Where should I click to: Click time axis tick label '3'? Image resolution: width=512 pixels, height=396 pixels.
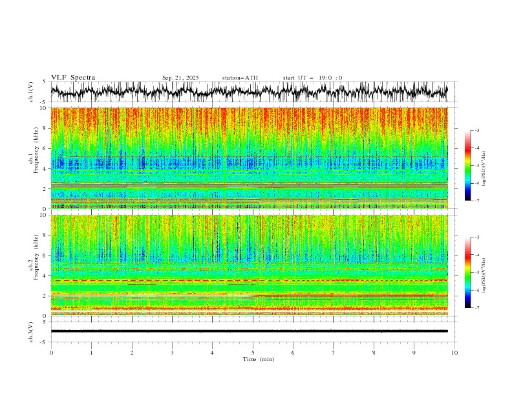click(x=172, y=353)
